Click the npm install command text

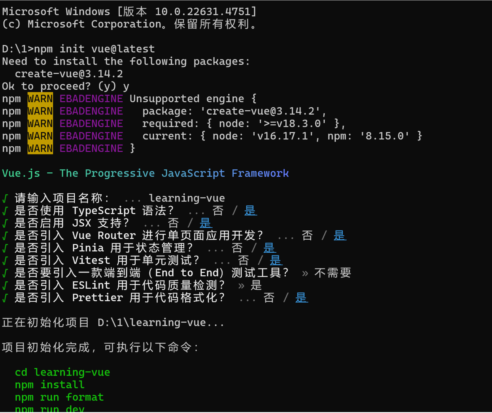(x=50, y=385)
